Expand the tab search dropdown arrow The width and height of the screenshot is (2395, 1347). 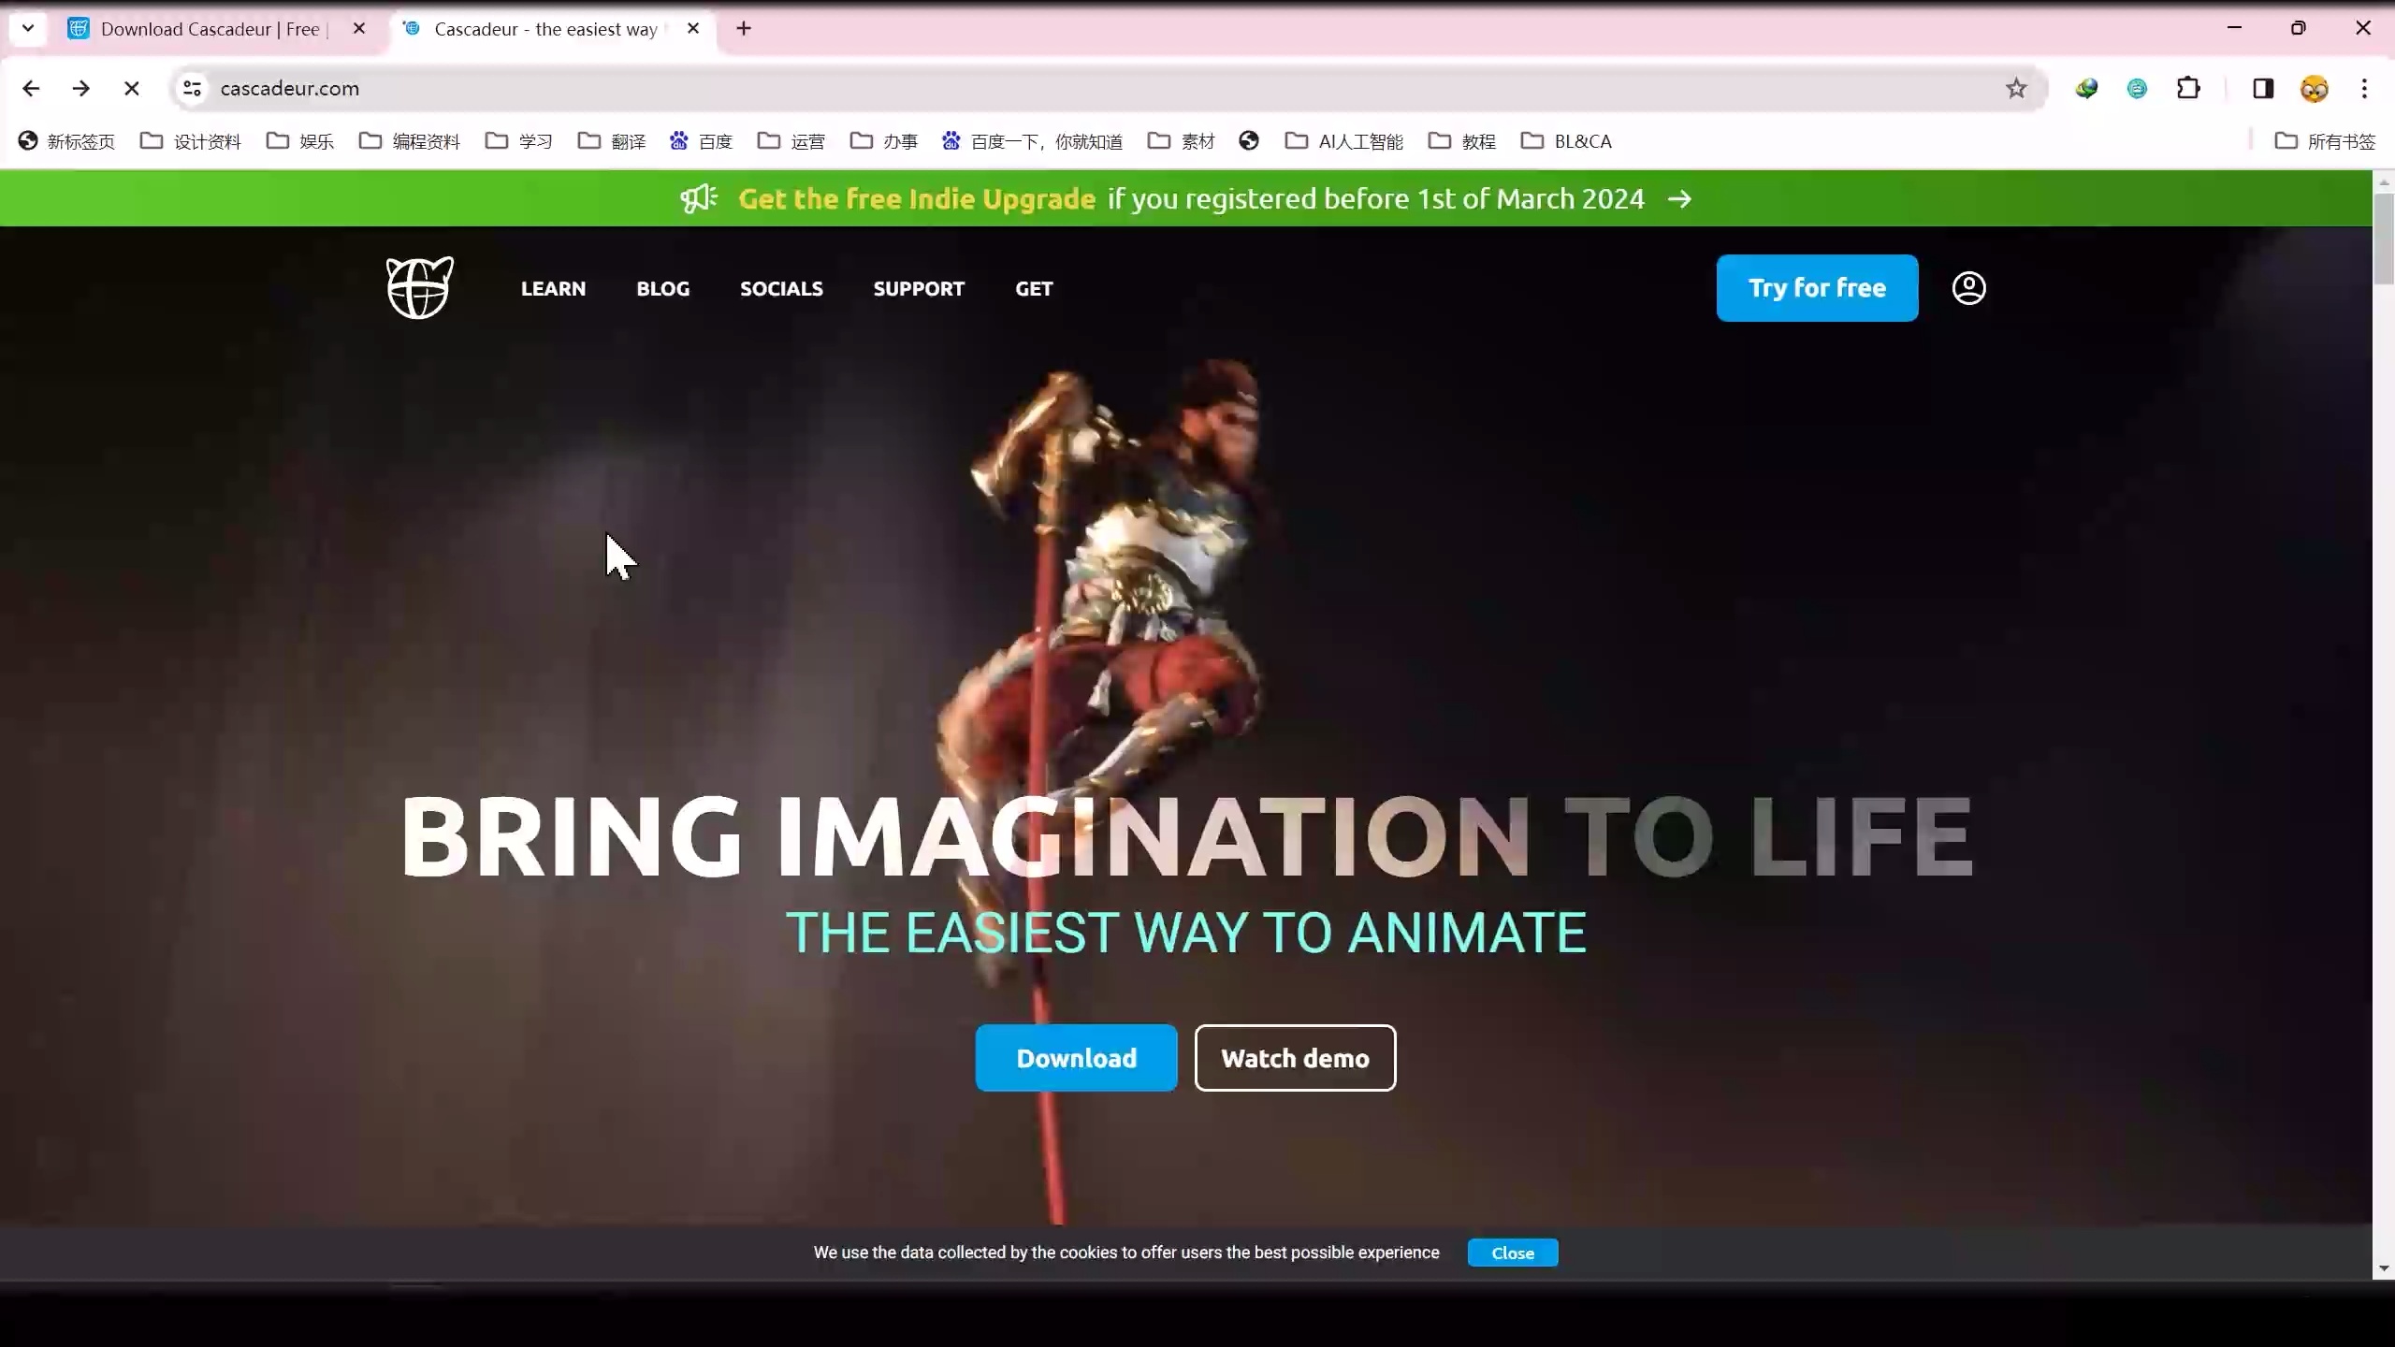28,29
